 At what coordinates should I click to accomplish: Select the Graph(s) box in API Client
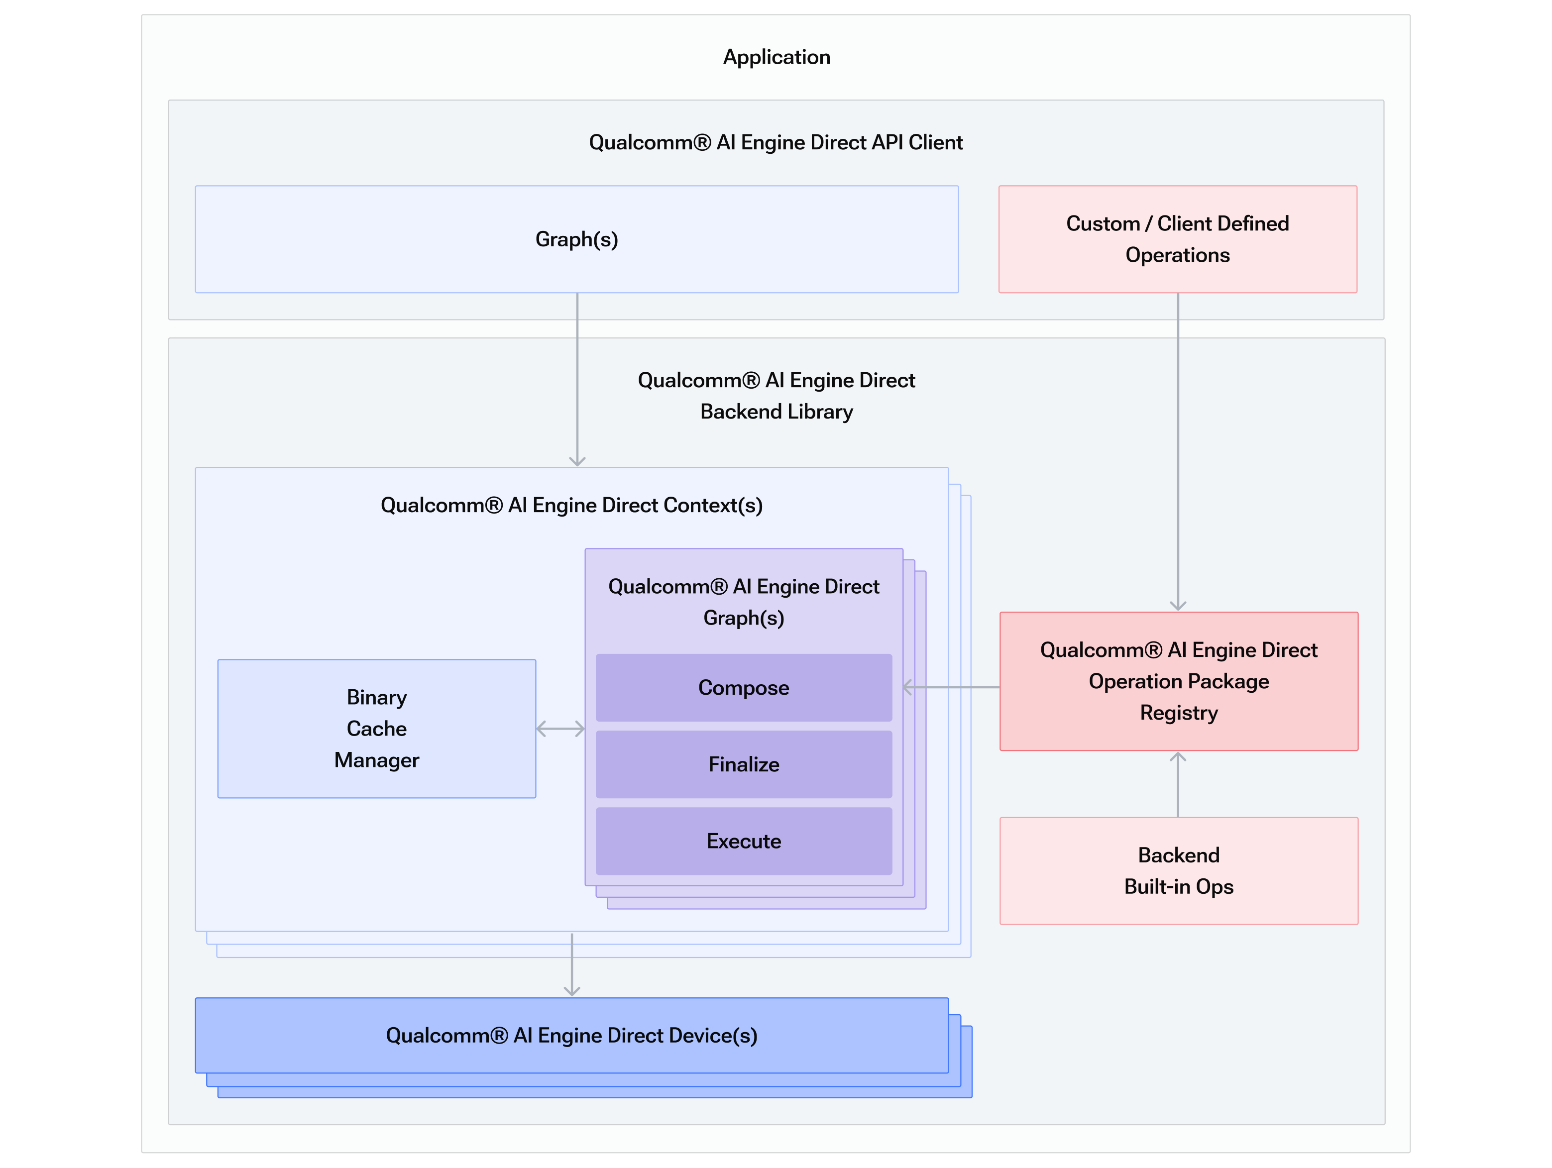click(577, 239)
